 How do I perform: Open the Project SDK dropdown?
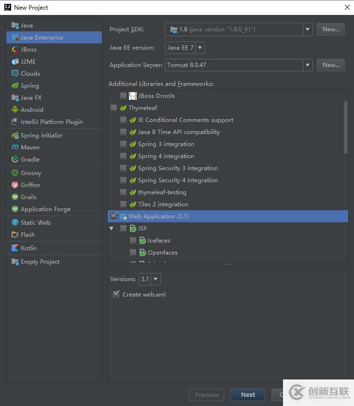[x=308, y=29]
